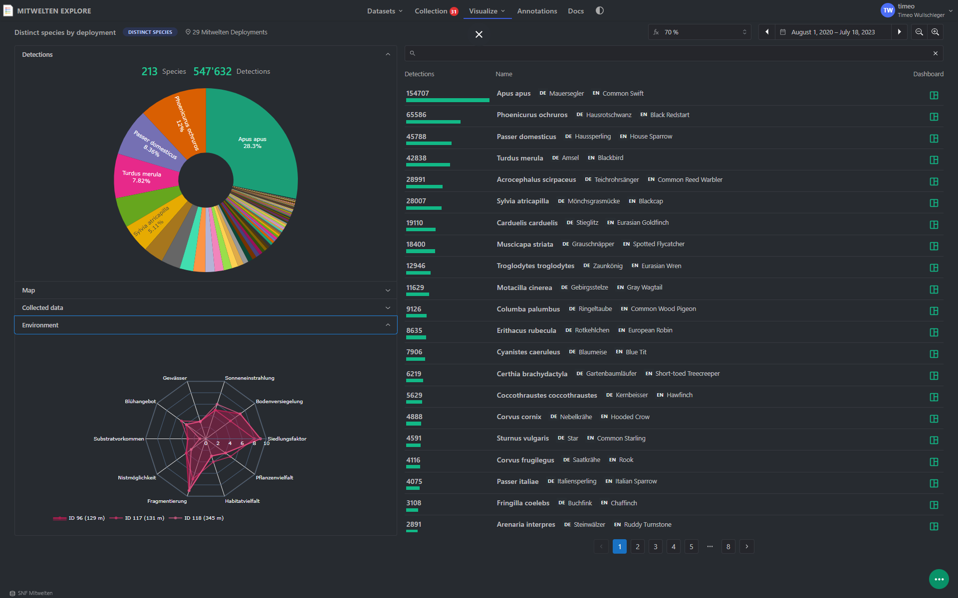Image resolution: width=958 pixels, height=598 pixels.
Task: Go to results page 2
Action: pyautogui.click(x=637, y=547)
